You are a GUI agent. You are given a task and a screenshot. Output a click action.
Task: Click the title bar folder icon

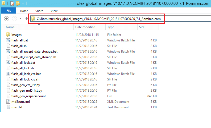click(x=3, y=3)
